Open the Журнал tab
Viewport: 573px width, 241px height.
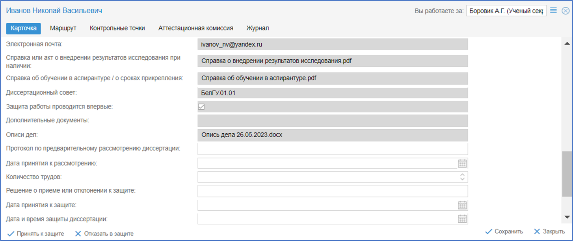point(257,28)
